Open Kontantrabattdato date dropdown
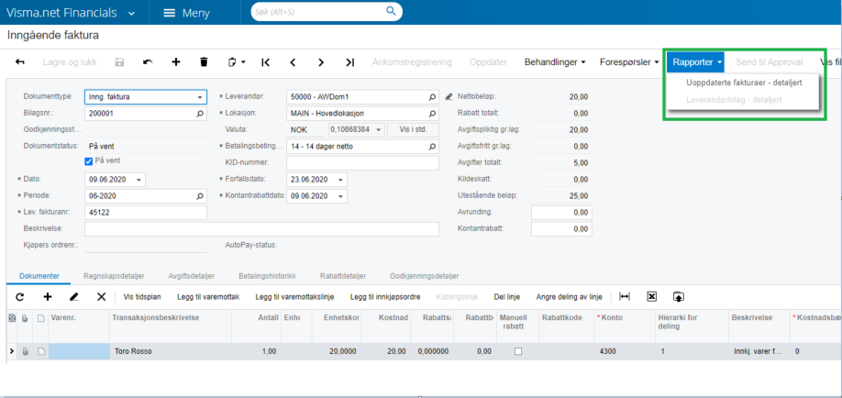 (x=340, y=196)
